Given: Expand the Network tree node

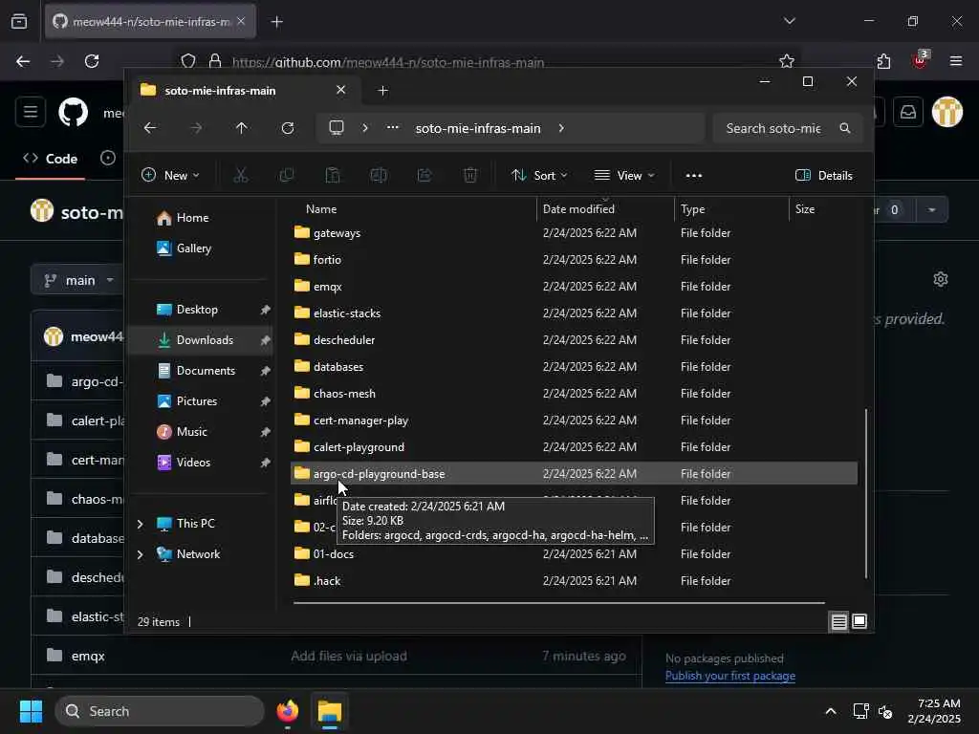Looking at the screenshot, I should [140, 554].
